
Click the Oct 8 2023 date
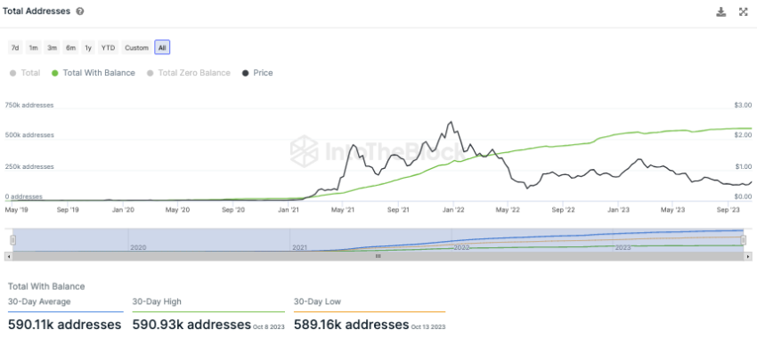(268, 327)
